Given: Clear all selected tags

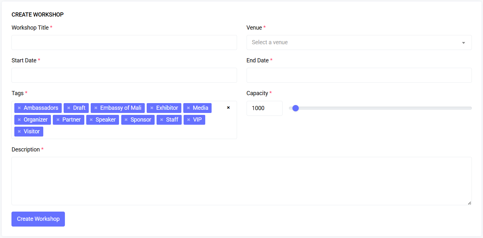Looking at the screenshot, I should tap(228, 108).
